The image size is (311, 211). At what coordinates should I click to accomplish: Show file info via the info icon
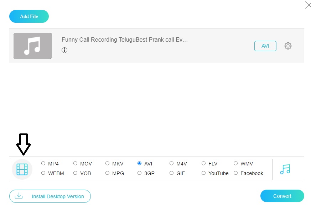pyautogui.click(x=64, y=50)
